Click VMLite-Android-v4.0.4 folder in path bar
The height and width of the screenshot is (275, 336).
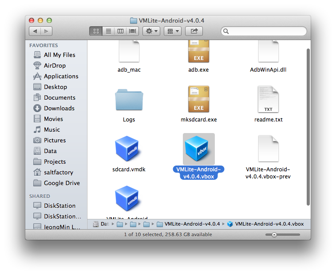tap(188, 224)
